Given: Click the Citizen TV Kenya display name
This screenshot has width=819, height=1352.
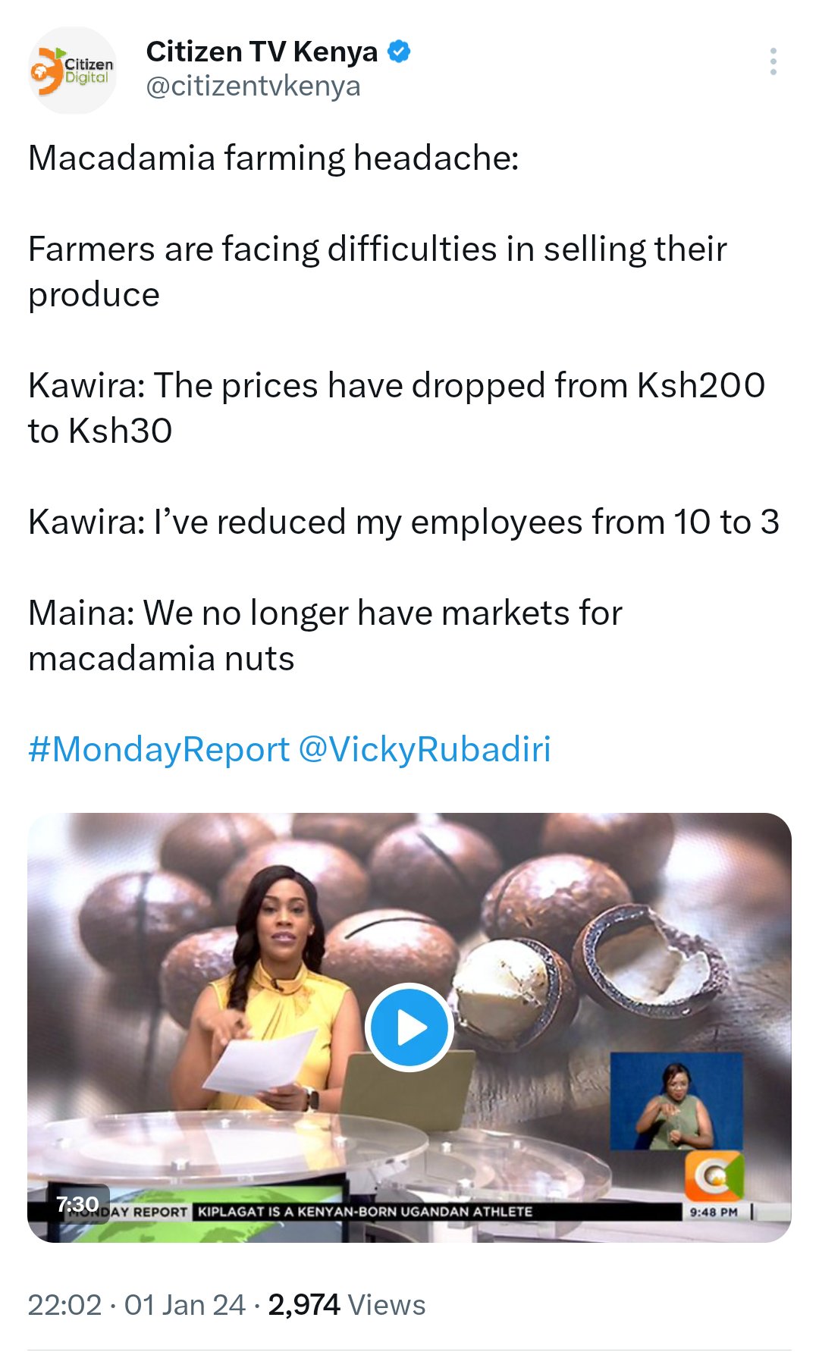Looking at the screenshot, I should (x=262, y=52).
